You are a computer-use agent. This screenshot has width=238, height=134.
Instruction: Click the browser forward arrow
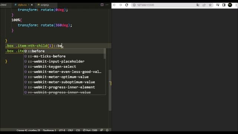tap(120, 5)
